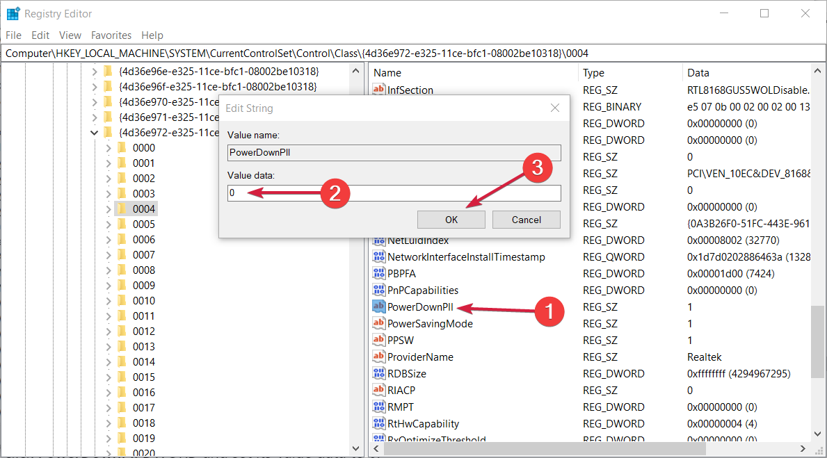The image size is (827, 458).
Task: Select the PowerSavingMode value icon
Action: point(379,323)
